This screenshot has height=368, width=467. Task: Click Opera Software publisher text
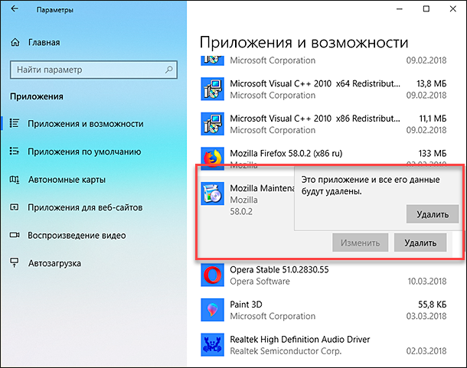click(260, 281)
